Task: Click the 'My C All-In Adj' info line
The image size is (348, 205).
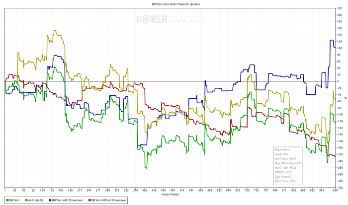Action: (288, 163)
